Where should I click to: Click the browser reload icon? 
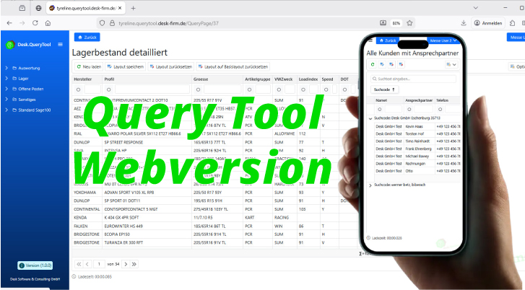[x=35, y=23]
